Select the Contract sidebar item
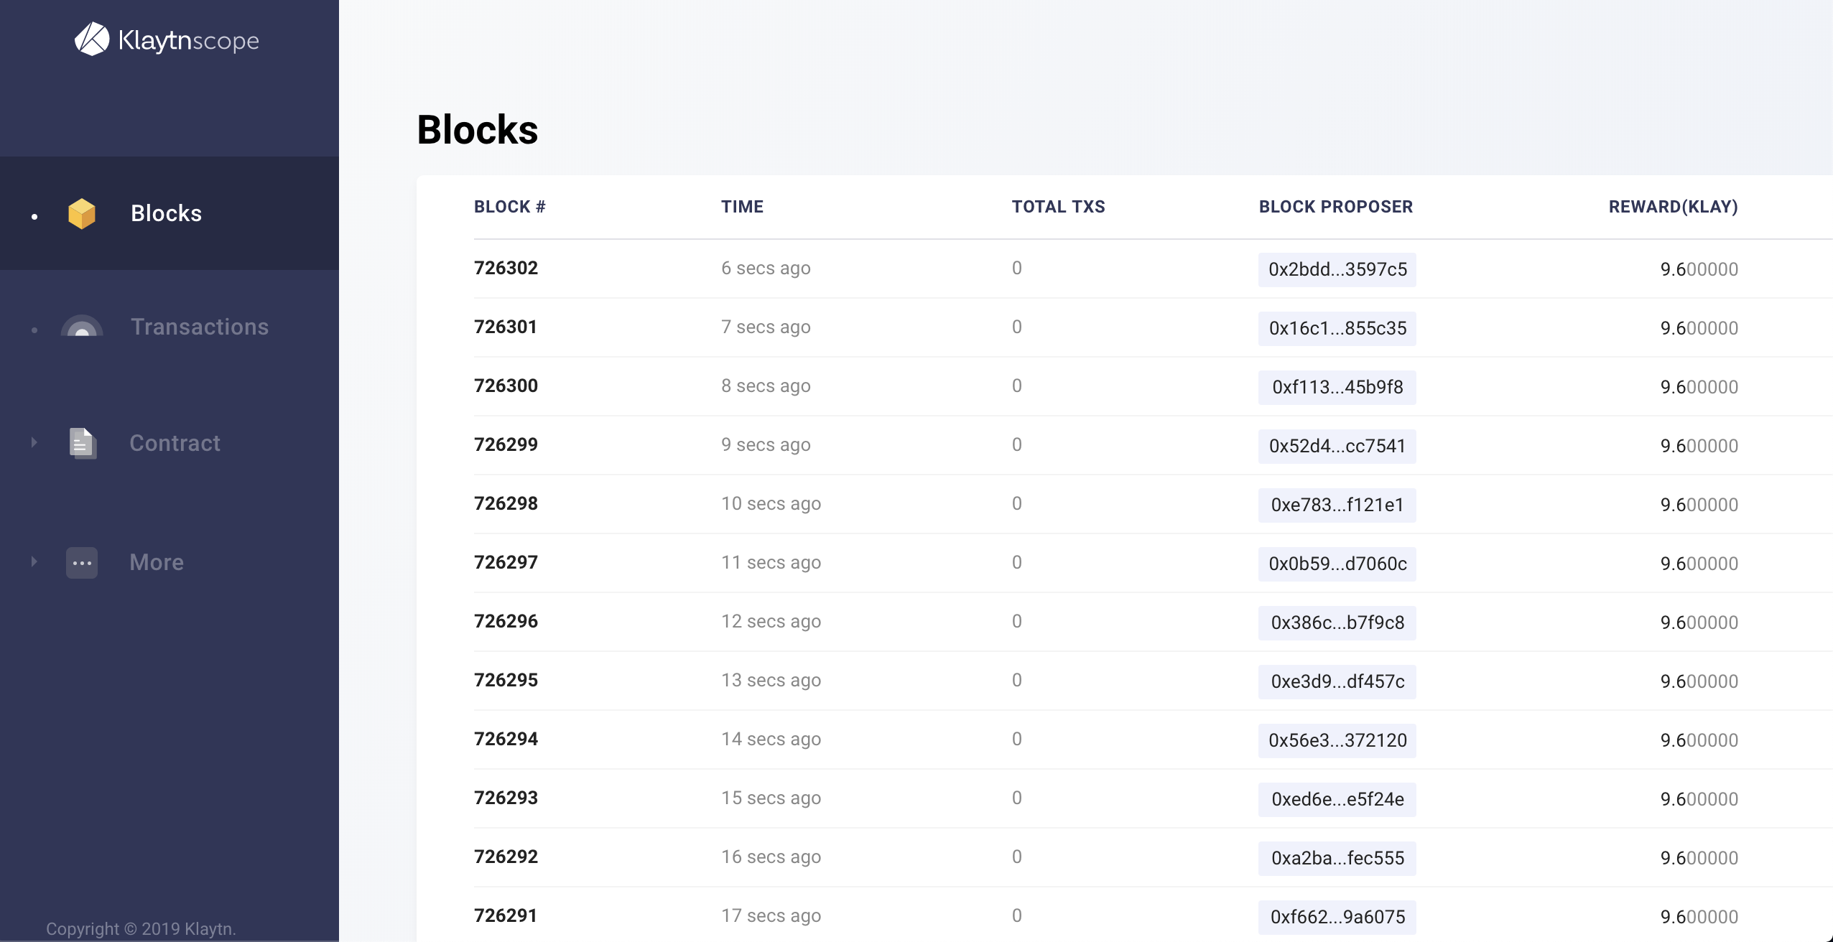This screenshot has height=942, width=1833. pyautogui.click(x=175, y=443)
